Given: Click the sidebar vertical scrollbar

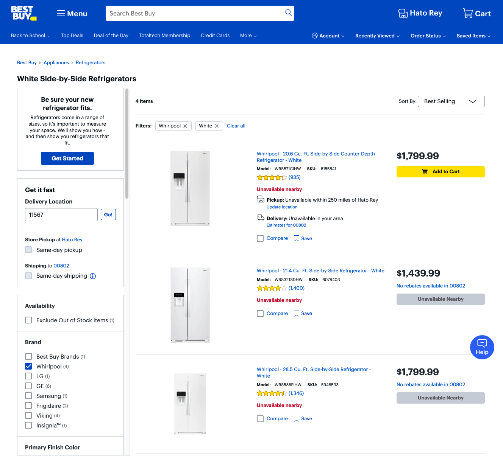Looking at the screenshot, I should (127, 144).
